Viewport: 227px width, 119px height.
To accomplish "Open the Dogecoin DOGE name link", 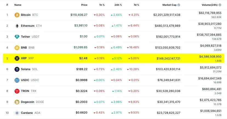I will 32,102.
